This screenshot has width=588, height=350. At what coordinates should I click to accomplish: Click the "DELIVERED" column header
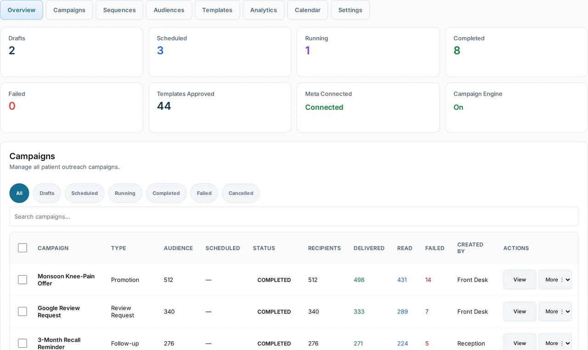369,248
